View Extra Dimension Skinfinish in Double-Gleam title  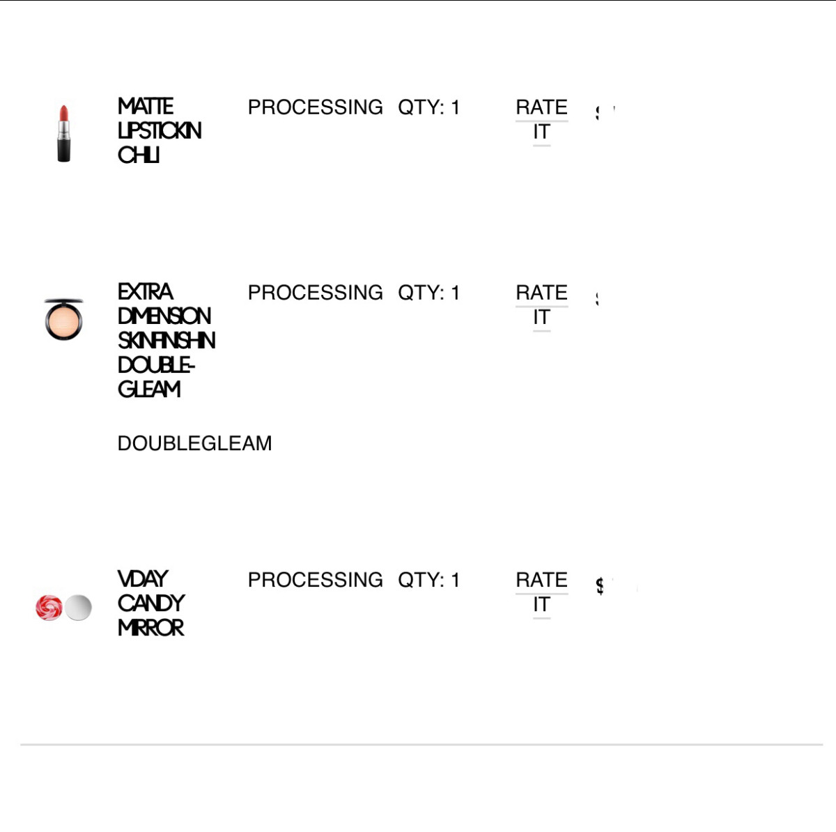[x=167, y=340]
